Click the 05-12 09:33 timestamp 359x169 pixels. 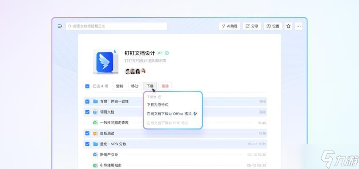(257, 165)
